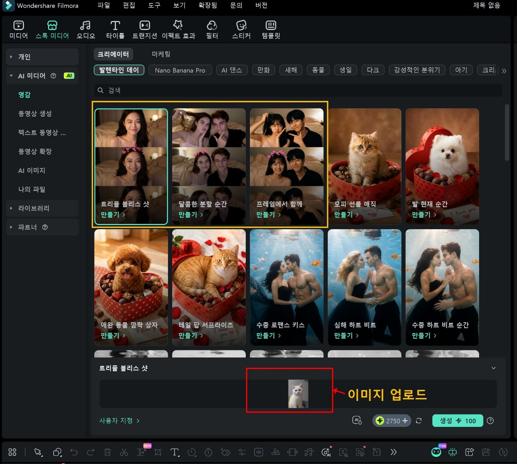
Task: Click the scissors split icon in timeline toolbar
Action: pos(124,452)
